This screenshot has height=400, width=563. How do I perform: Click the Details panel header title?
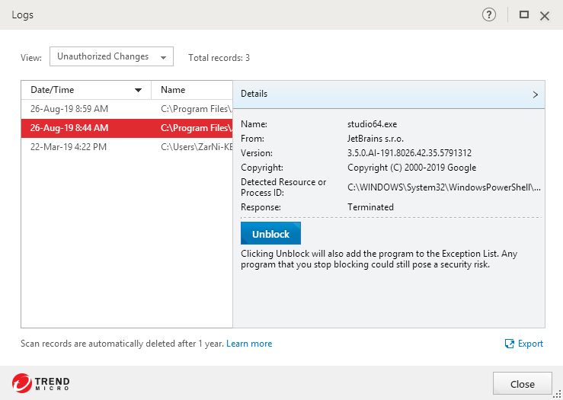[254, 94]
